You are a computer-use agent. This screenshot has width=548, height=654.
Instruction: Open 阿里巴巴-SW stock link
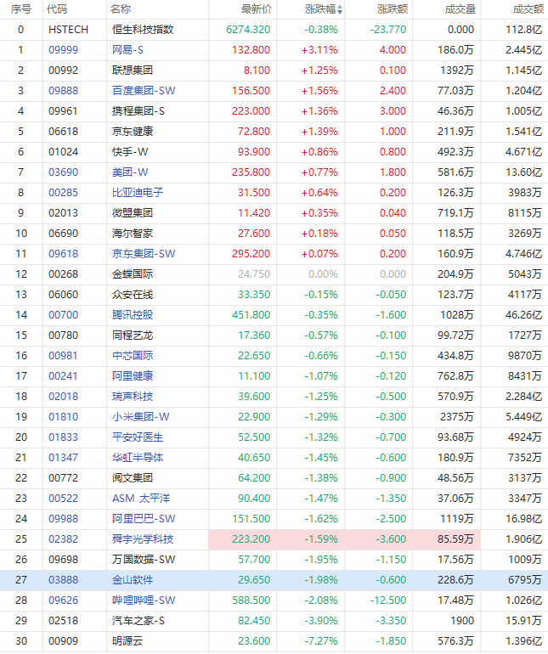click(144, 519)
